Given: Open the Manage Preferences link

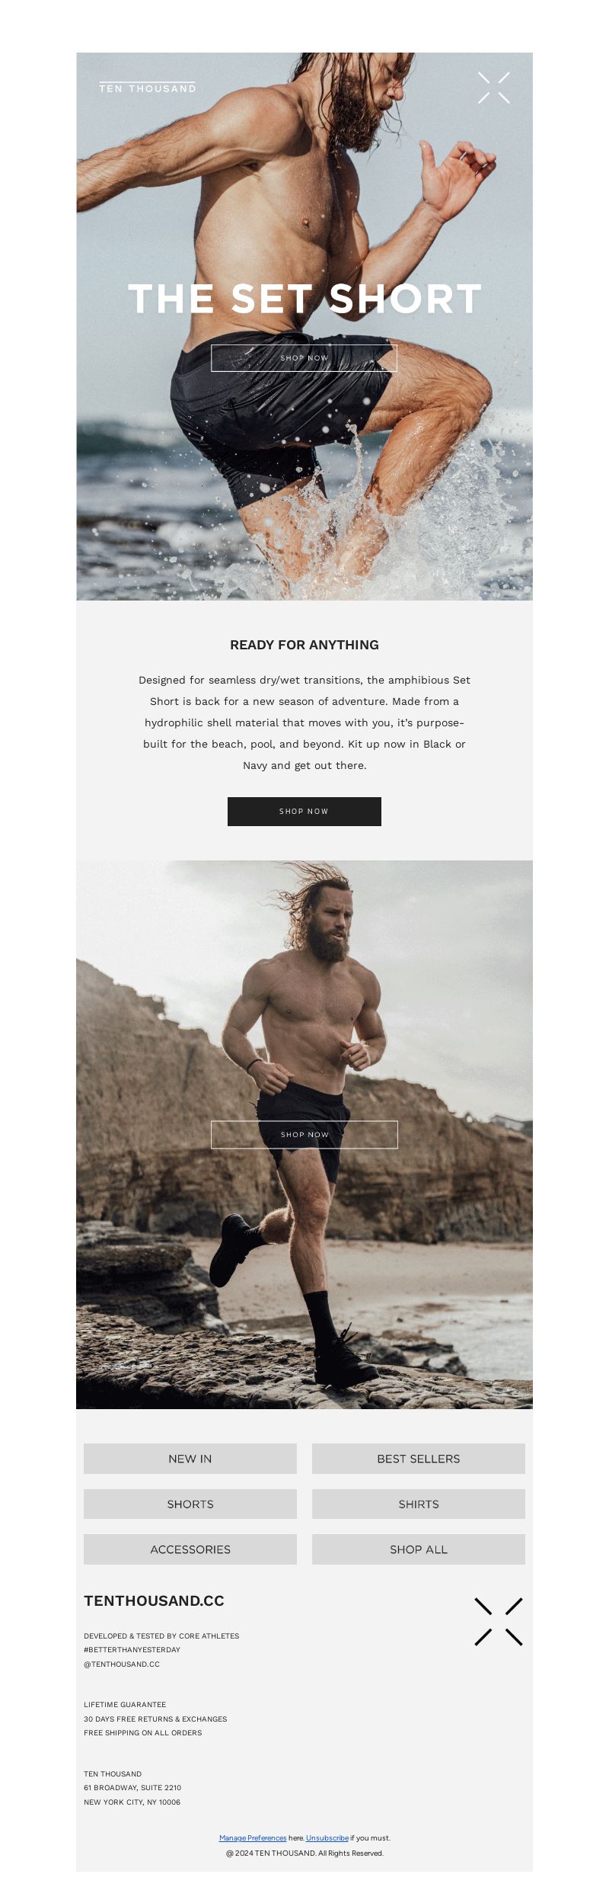Looking at the screenshot, I should (x=253, y=1838).
